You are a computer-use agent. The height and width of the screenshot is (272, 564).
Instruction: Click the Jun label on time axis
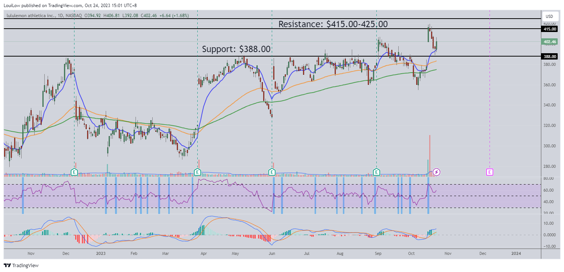tap(272, 253)
